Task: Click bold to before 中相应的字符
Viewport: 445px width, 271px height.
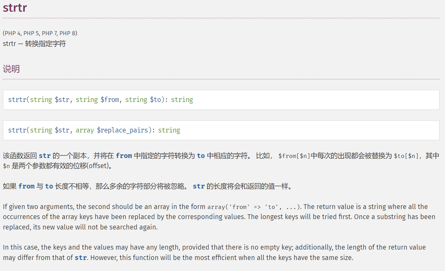Action: [x=201, y=156]
